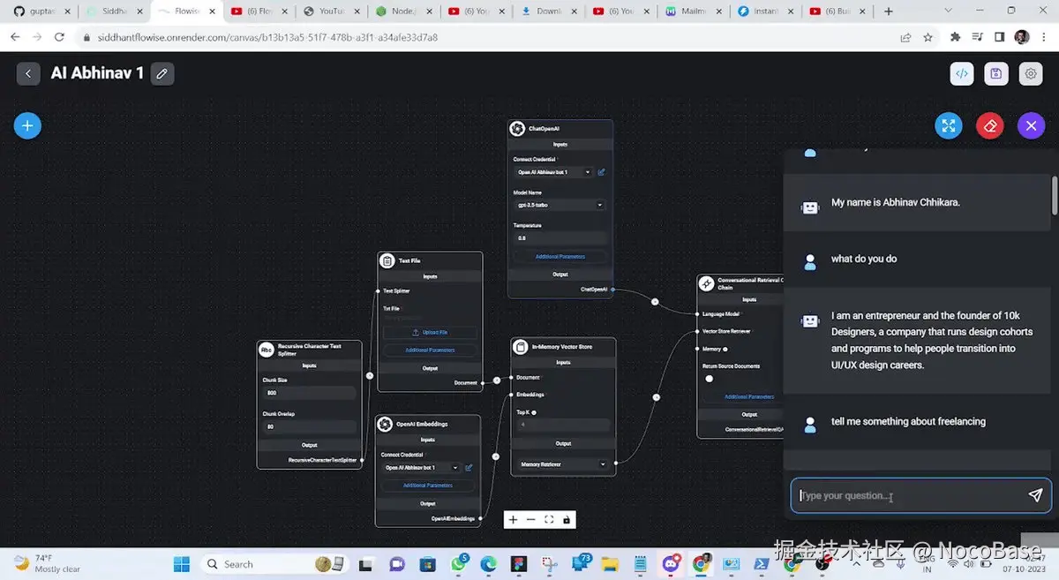Expand the chat window to full size

949,125
